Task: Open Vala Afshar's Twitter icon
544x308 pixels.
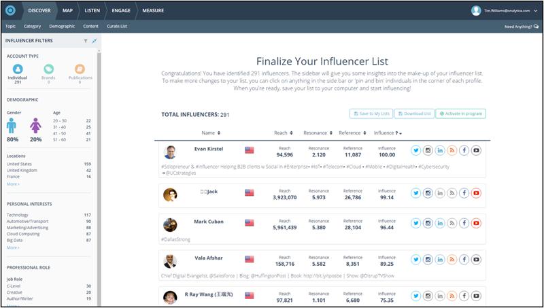Action: tap(415, 260)
